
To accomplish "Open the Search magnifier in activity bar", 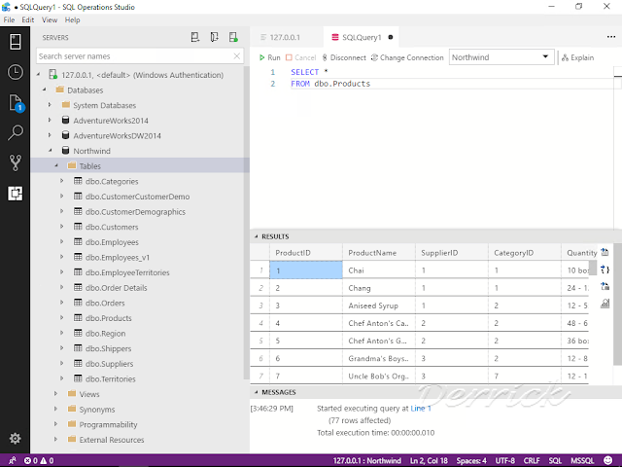I will click(x=16, y=132).
